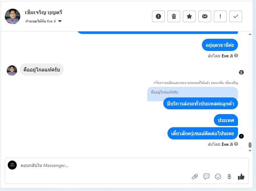Mark conversation as spam

158,16
